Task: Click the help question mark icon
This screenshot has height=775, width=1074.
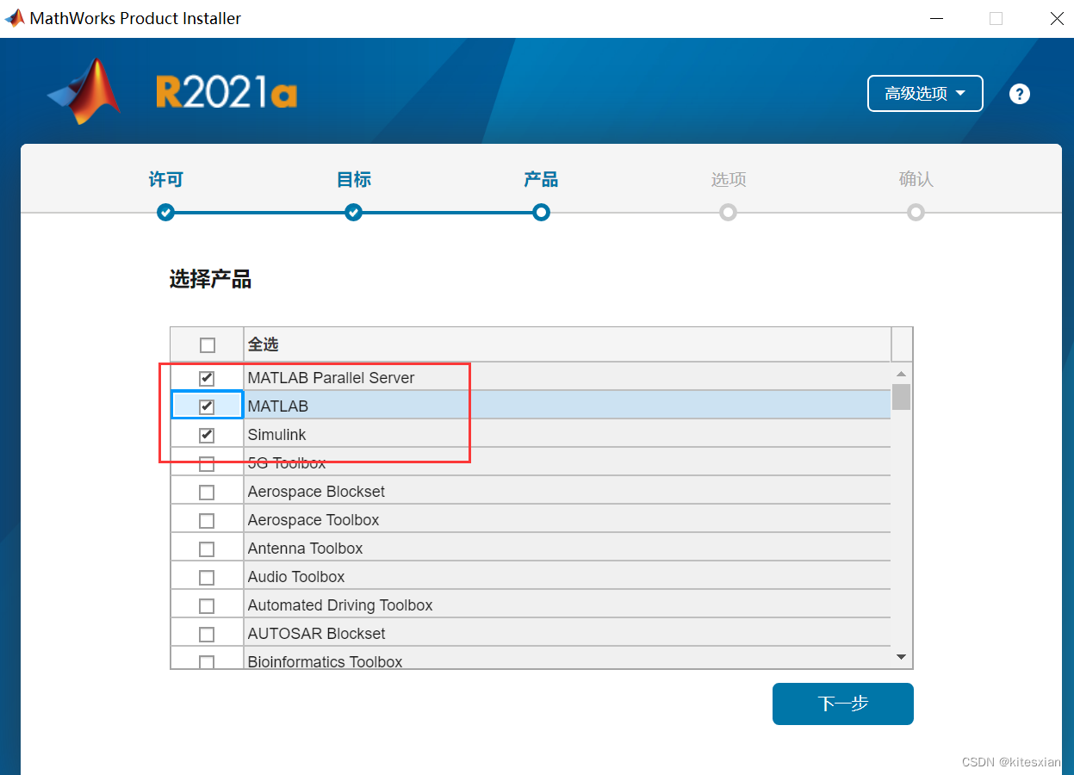Action: 1020,94
